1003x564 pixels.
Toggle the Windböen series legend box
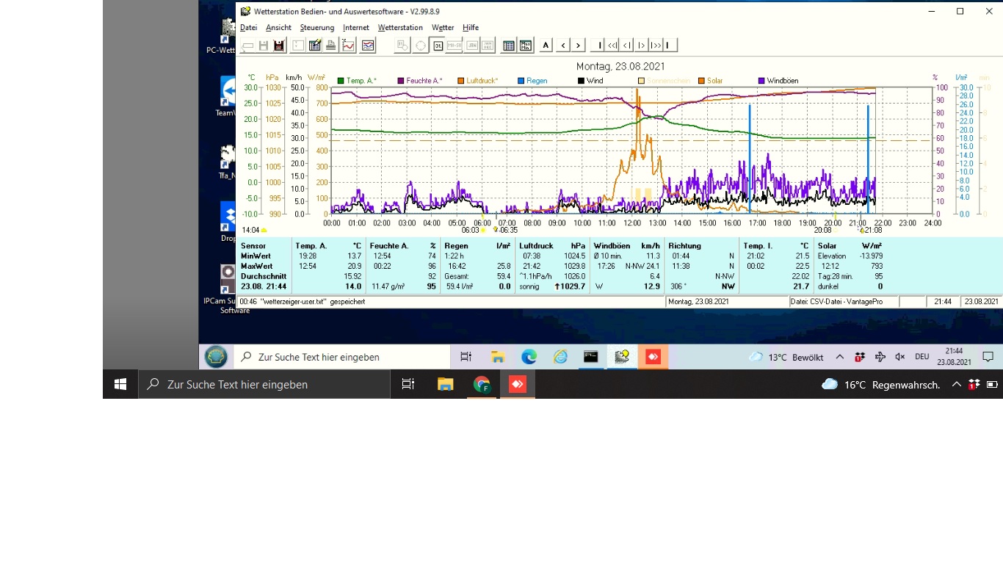click(x=761, y=81)
